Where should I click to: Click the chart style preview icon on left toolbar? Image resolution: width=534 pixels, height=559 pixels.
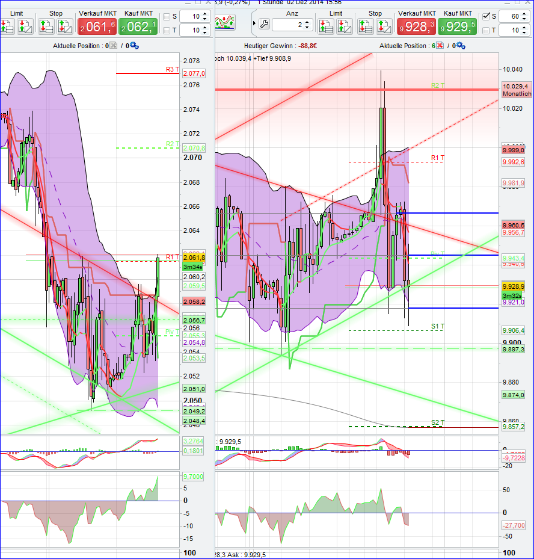226,23
